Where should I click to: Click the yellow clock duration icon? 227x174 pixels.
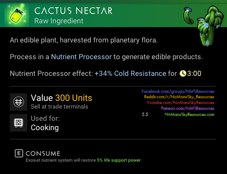[183, 73]
